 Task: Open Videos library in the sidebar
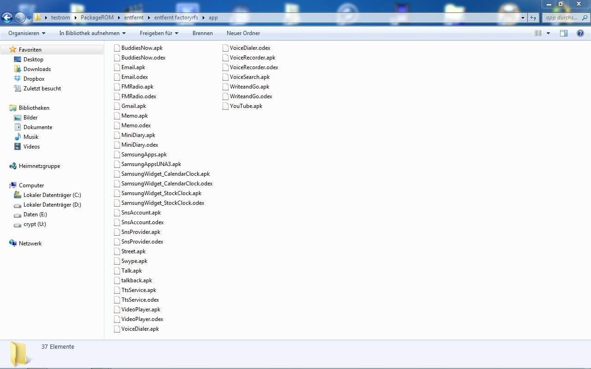[31, 147]
